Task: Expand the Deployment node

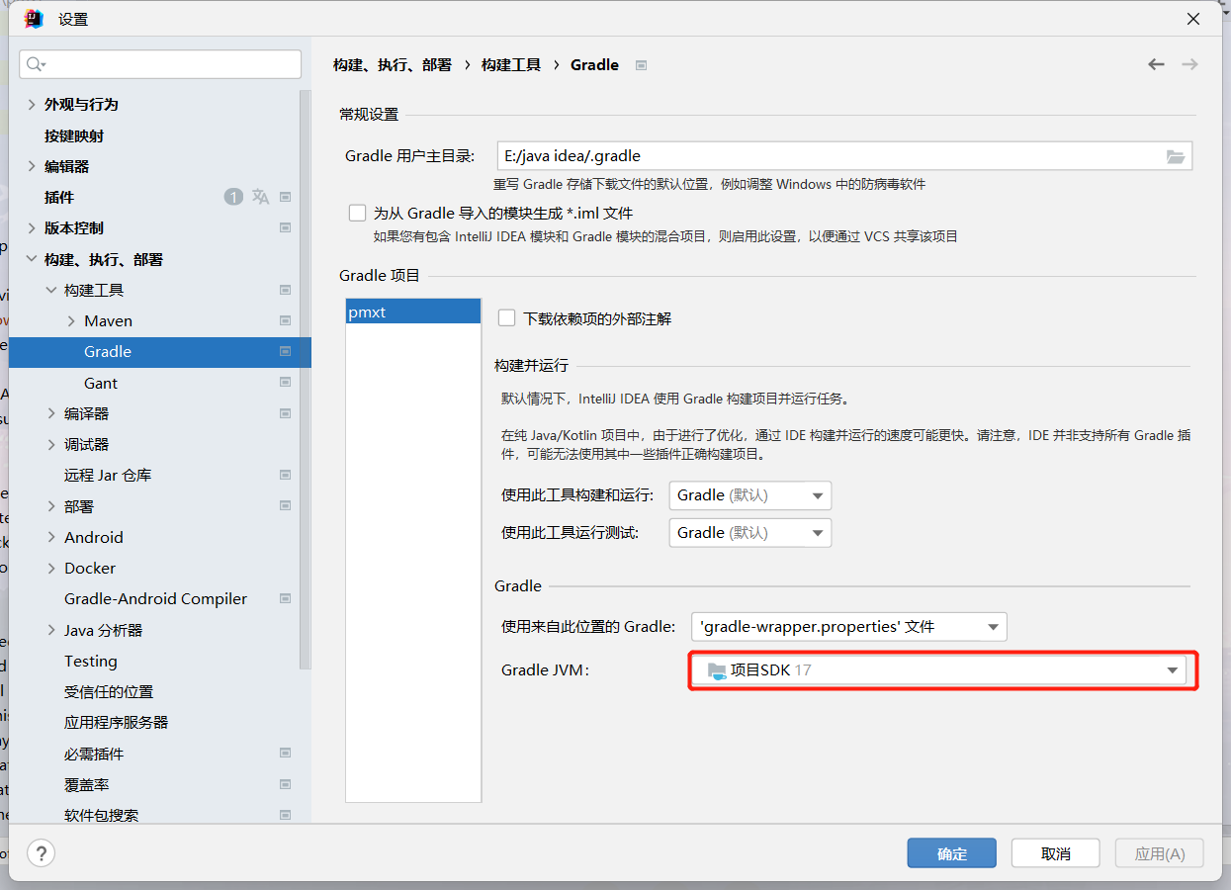Action: (x=51, y=506)
